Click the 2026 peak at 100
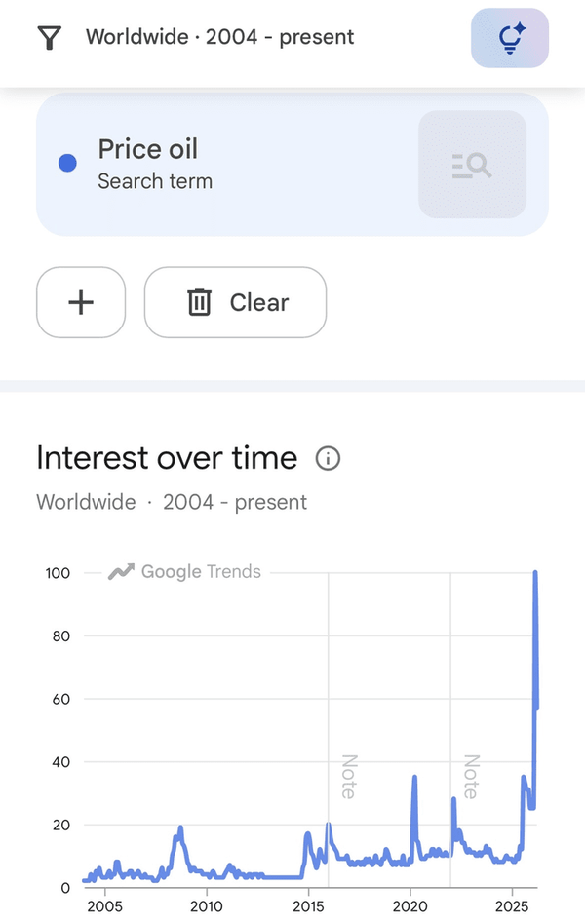The height and width of the screenshot is (923, 585). (535, 572)
